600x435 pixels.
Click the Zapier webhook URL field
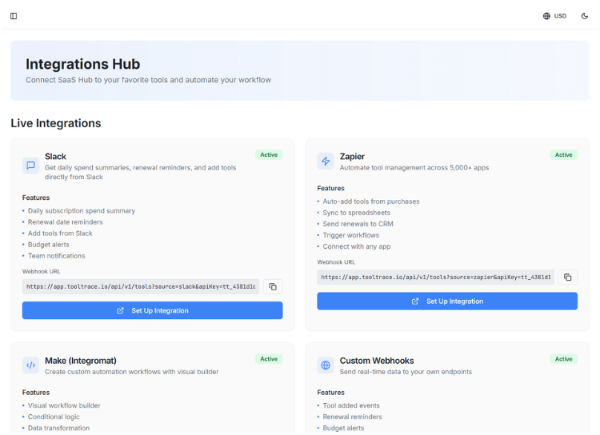point(435,277)
